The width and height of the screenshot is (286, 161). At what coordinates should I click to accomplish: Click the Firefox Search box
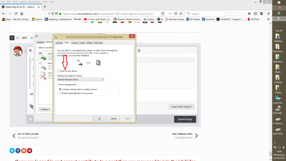[205, 14]
